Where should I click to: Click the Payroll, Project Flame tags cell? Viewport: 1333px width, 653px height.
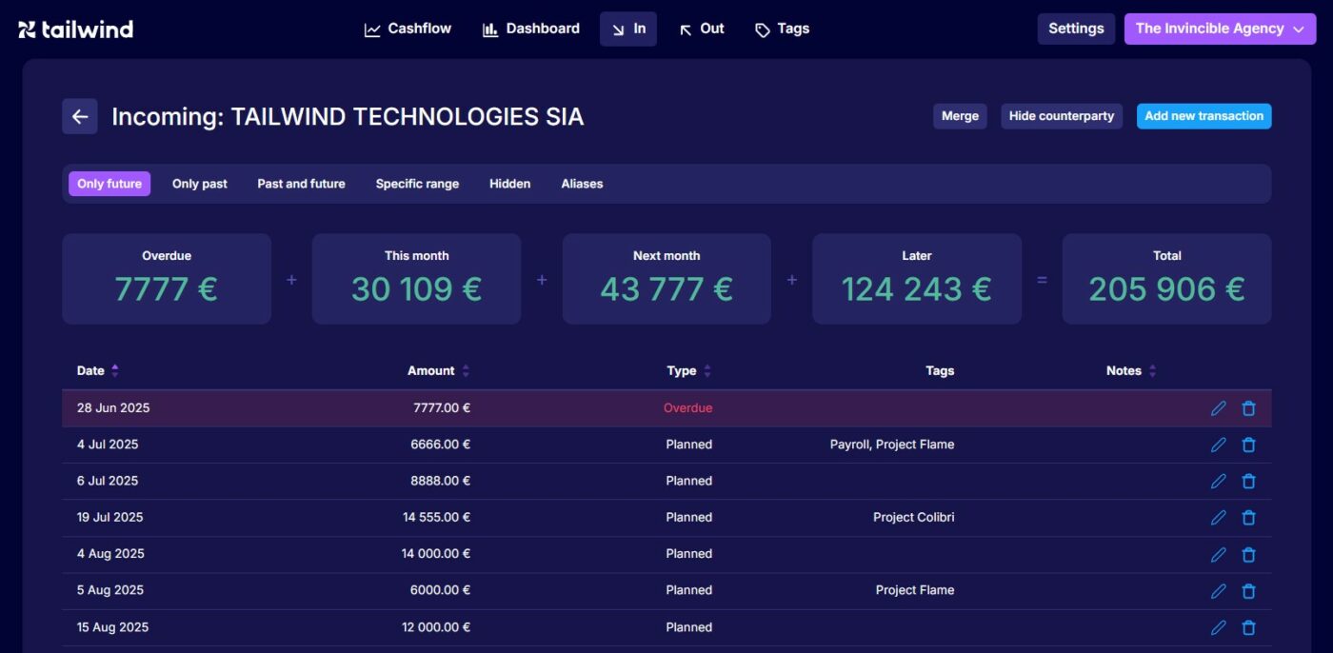click(892, 445)
